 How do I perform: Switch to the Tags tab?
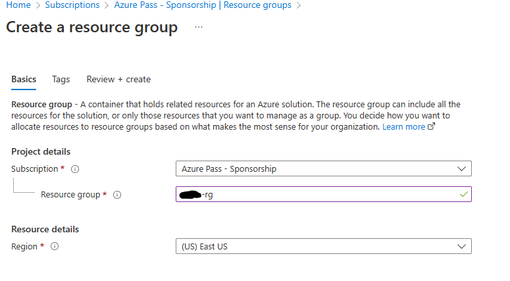click(x=61, y=79)
